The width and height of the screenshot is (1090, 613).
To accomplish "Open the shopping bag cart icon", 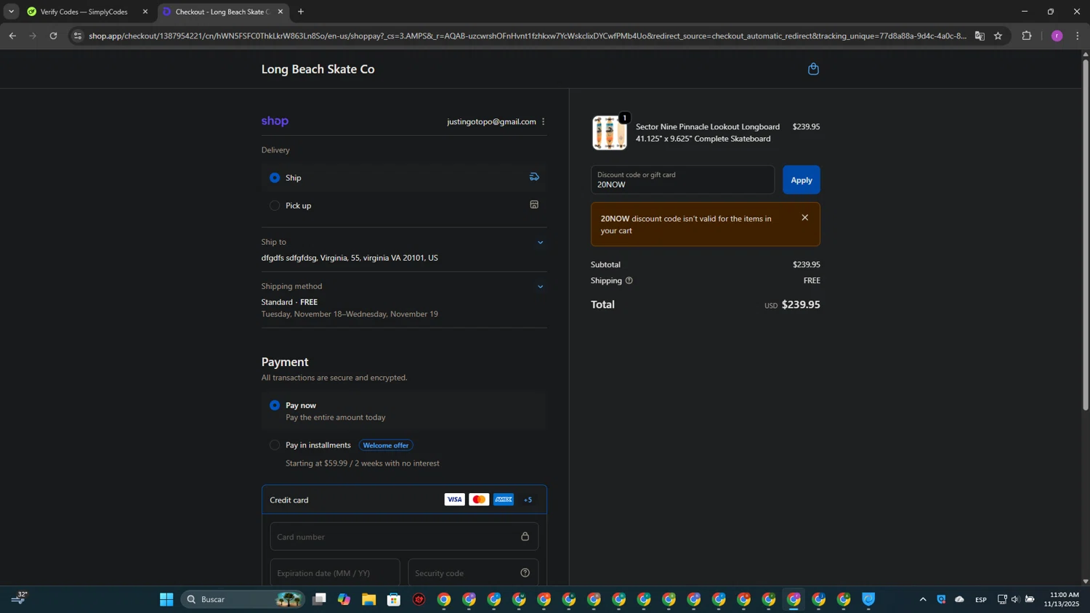I will click(x=813, y=69).
